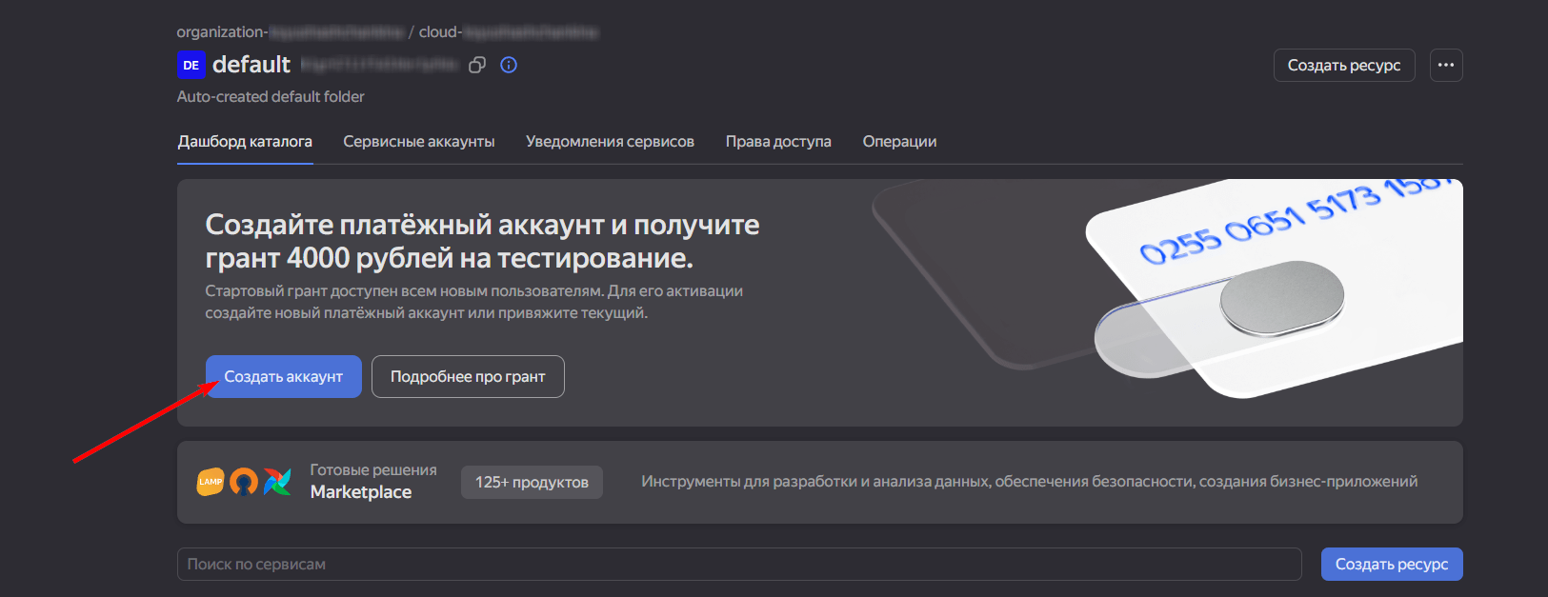Open the three-dots more actions menu
Viewport: 1548px width, 597px height.
coord(1446,65)
